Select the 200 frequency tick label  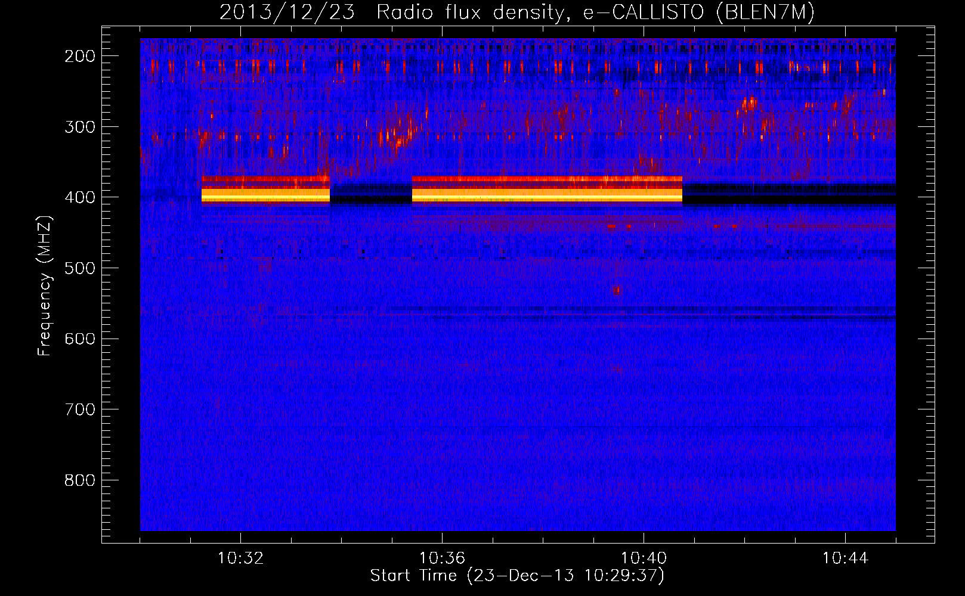coord(80,56)
